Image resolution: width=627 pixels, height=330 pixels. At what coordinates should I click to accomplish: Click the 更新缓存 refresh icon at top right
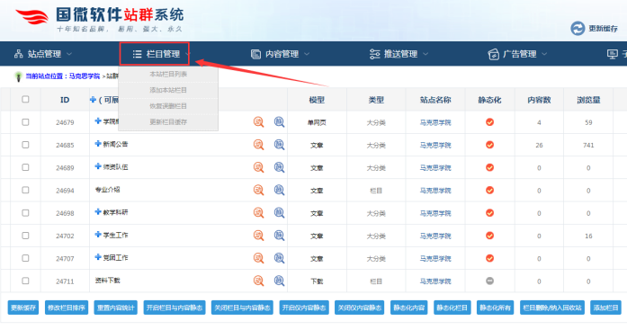pos(578,29)
